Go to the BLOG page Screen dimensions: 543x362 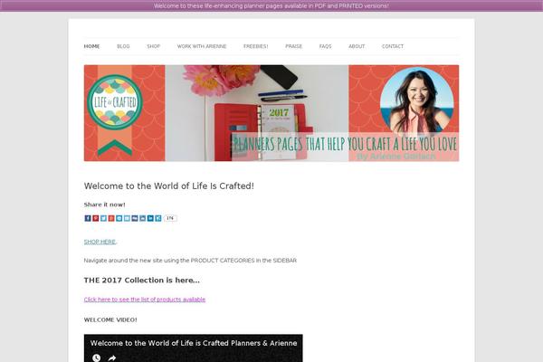coord(123,46)
